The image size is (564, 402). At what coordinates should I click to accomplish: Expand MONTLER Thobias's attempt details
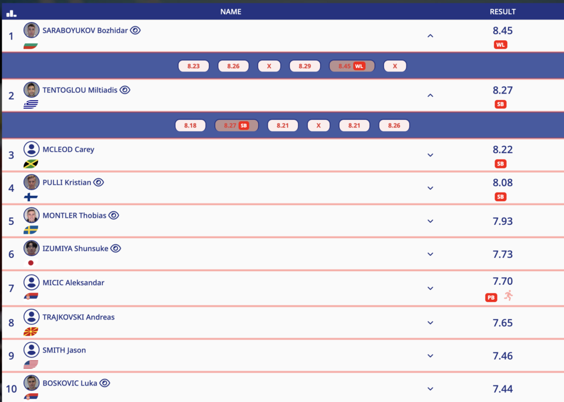pyautogui.click(x=431, y=221)
